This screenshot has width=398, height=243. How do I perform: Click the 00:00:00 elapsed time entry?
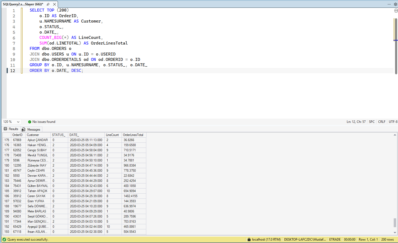350,240
